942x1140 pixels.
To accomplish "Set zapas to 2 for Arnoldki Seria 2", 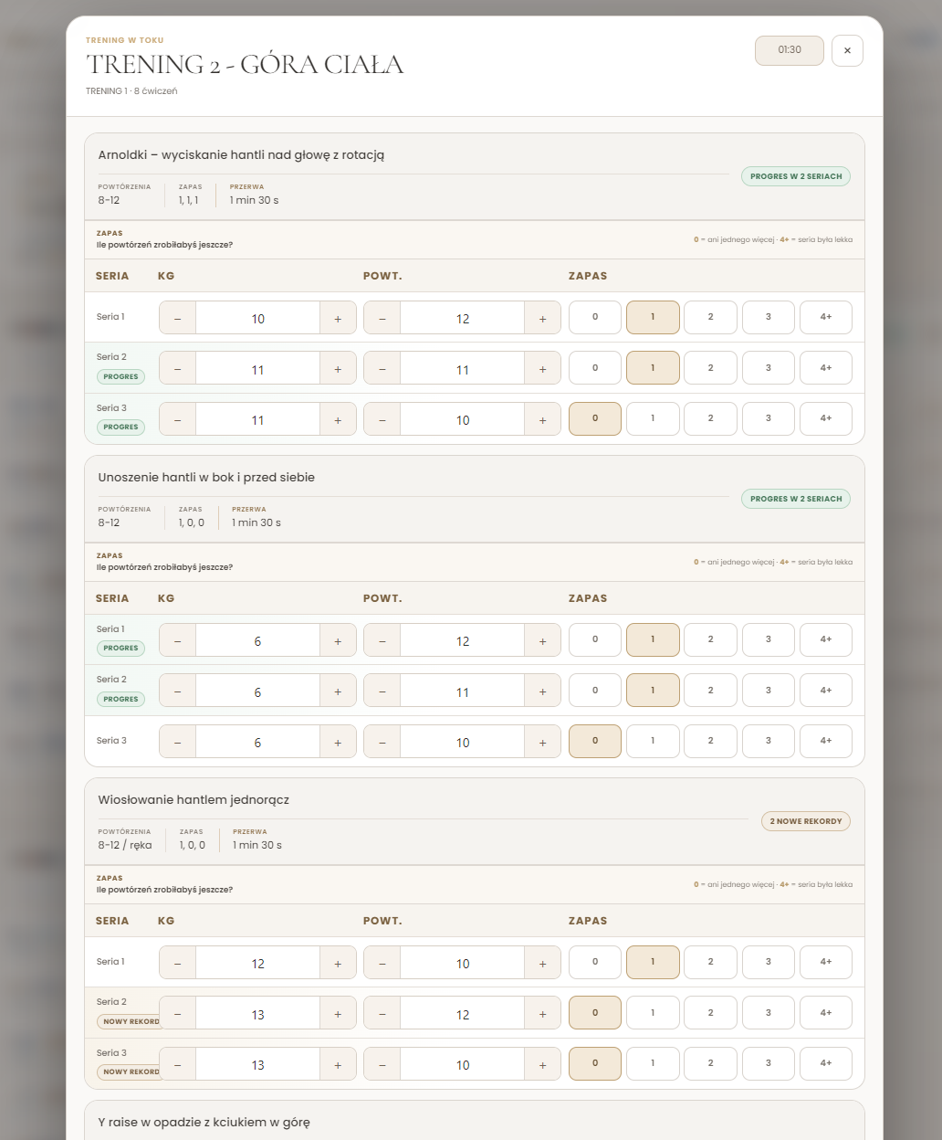I will coord(710,368).
